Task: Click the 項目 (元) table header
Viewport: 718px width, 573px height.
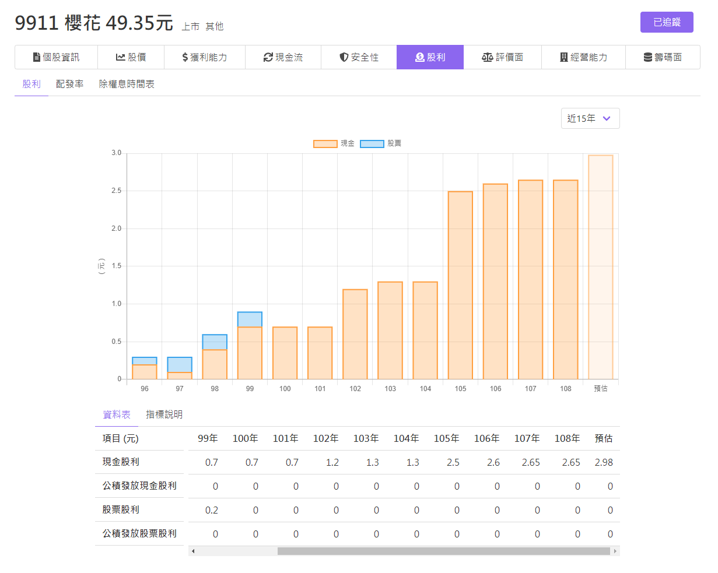Action: (x=121, y=438)
